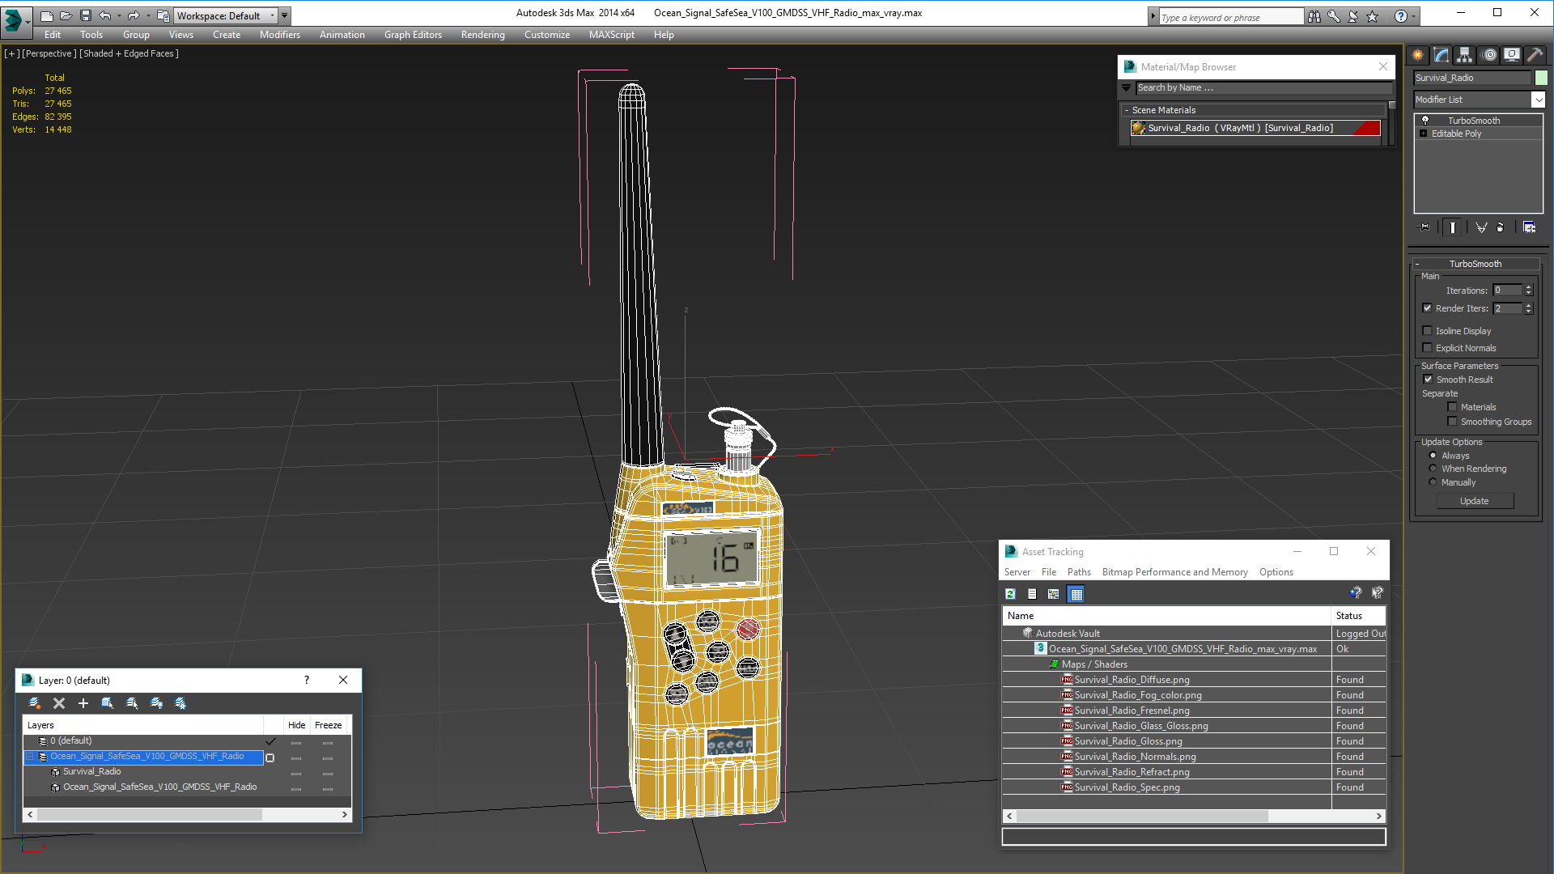
Task: Click the Pin Stack icon
Action: point(1424,227)
